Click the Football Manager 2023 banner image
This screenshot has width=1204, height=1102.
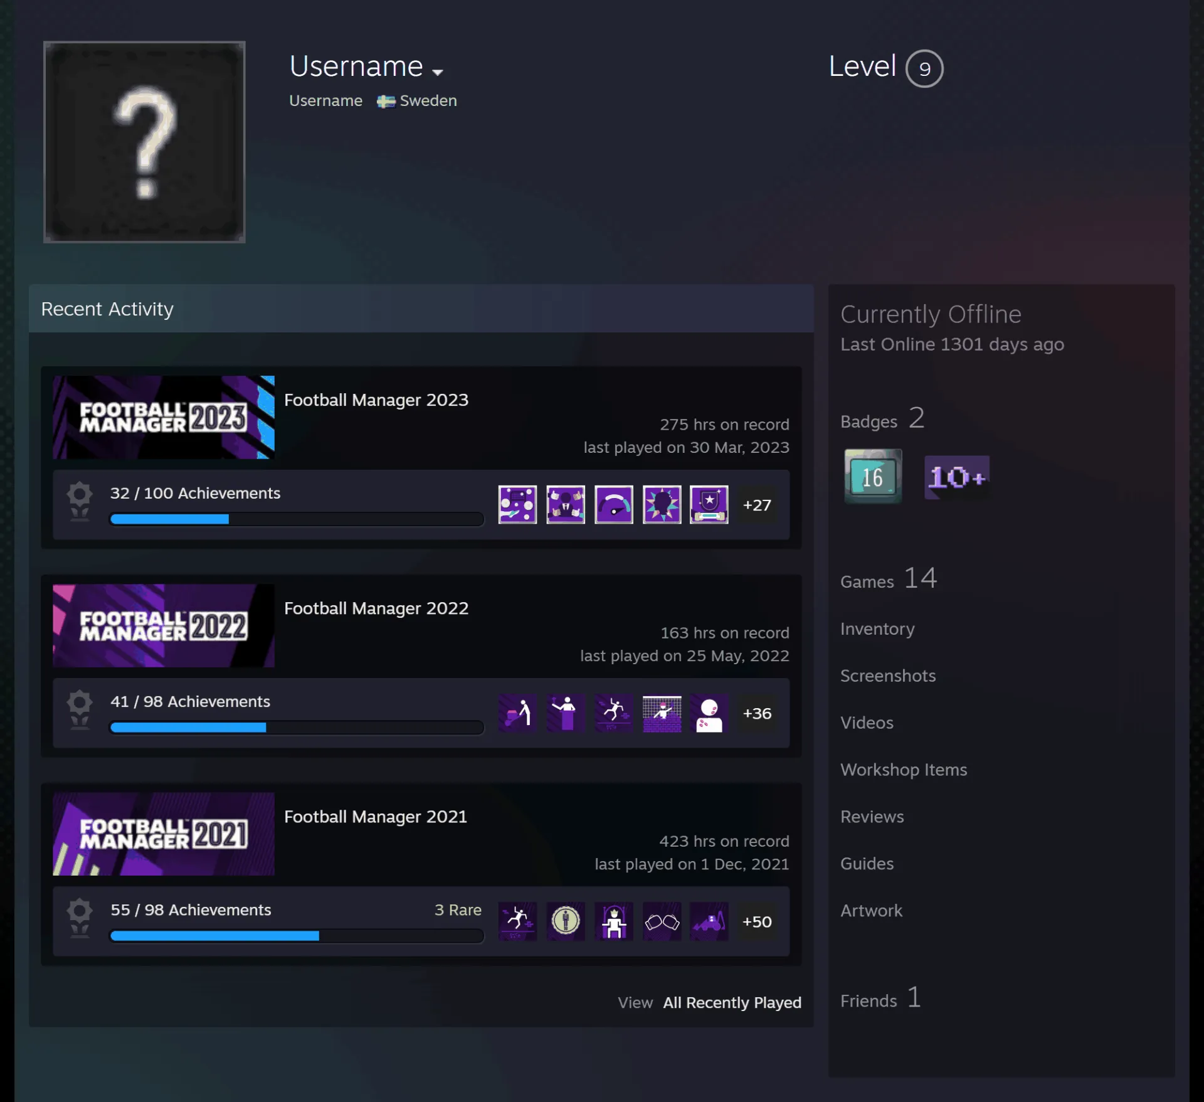(164, 417)
